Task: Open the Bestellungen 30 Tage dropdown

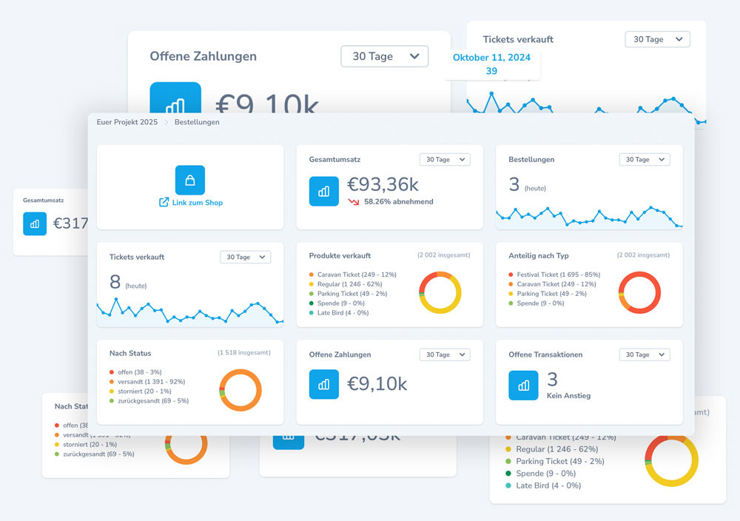Action: click(x=644, y=159)
